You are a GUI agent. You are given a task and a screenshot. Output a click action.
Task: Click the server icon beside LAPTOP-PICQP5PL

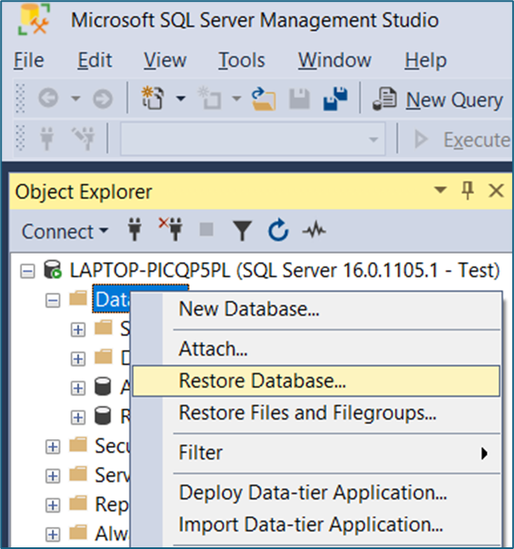[x=53, y=270]
